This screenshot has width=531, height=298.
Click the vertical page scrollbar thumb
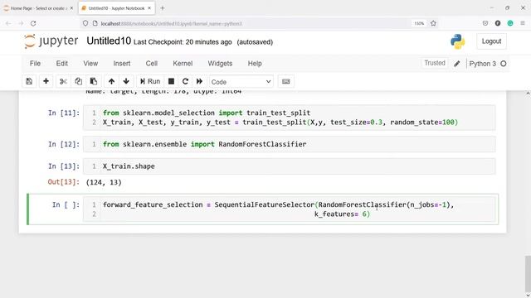[x=528, y=273]
